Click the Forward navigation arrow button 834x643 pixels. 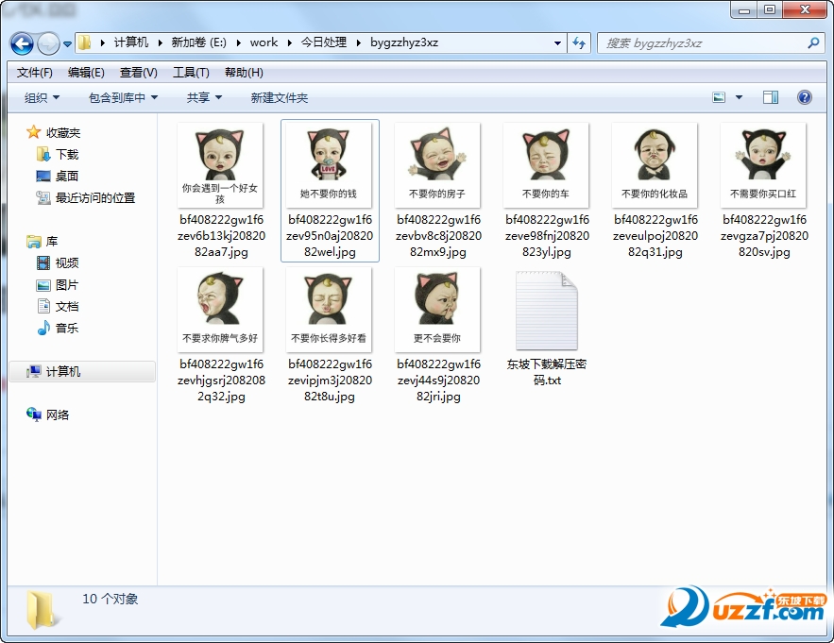[48, 43]
